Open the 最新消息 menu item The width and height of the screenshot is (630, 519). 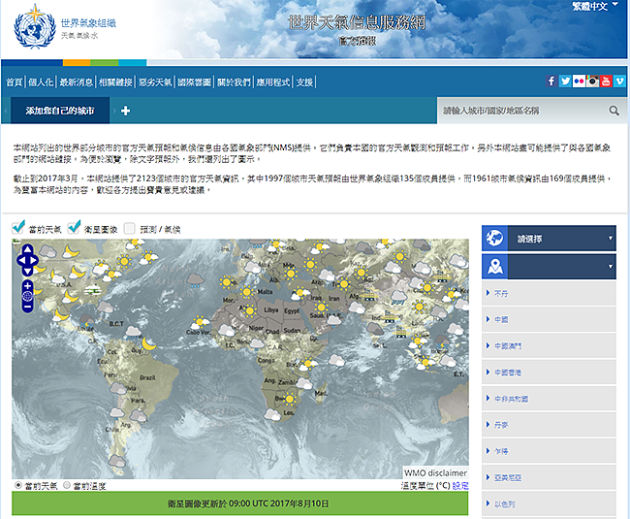pyautogui.click(x=76, y=82)
